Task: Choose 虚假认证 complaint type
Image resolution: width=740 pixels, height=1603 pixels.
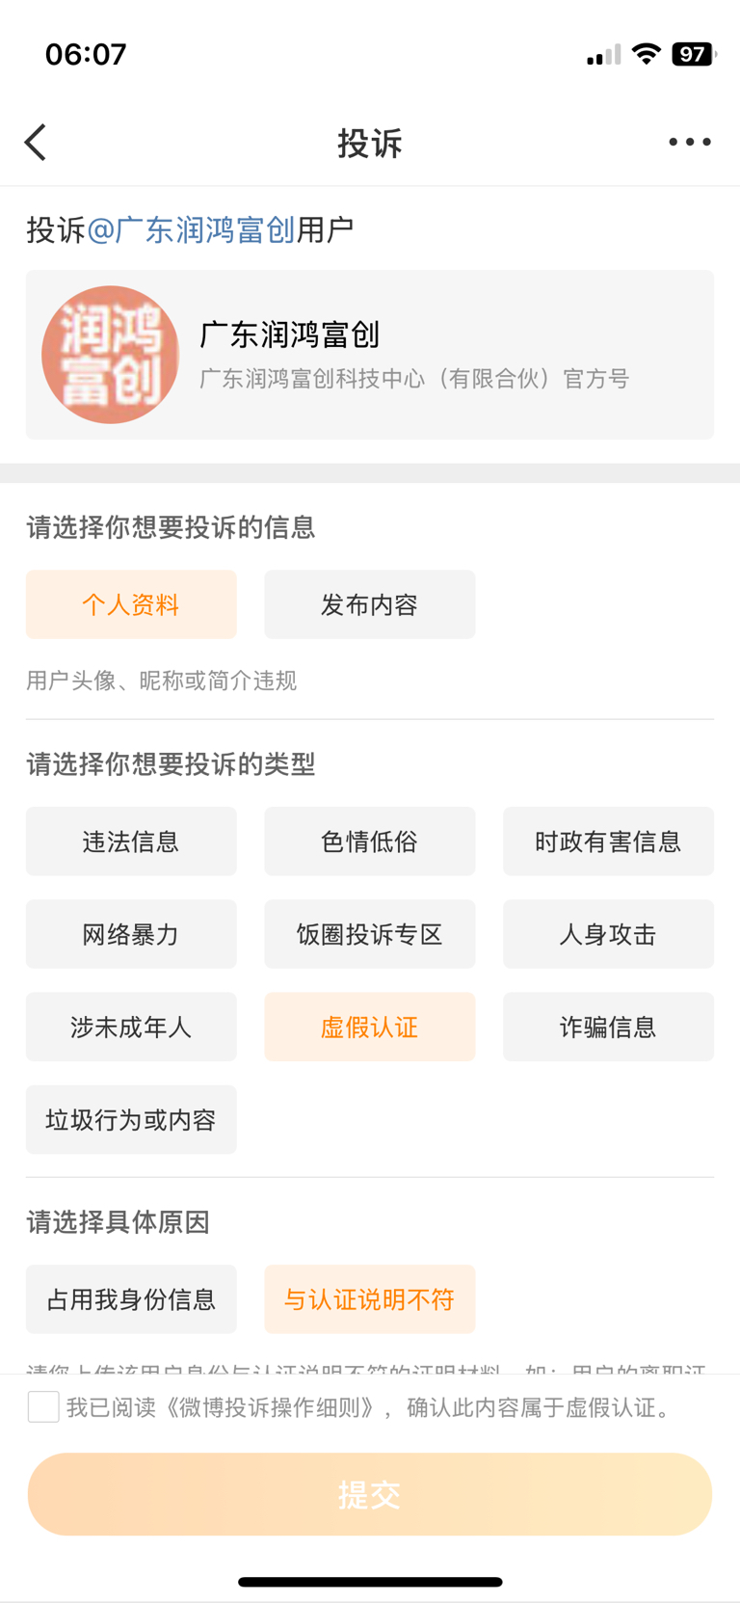Action: 369,1027
